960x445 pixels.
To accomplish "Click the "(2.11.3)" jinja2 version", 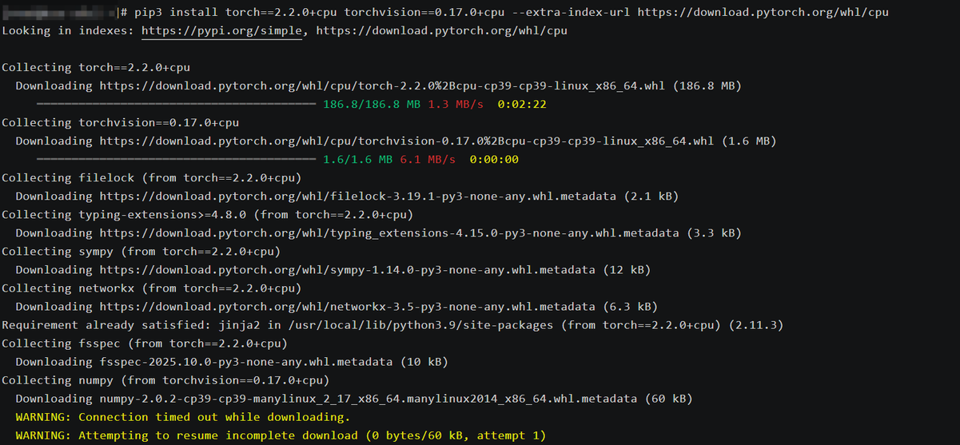I will (x=755, y=324).
